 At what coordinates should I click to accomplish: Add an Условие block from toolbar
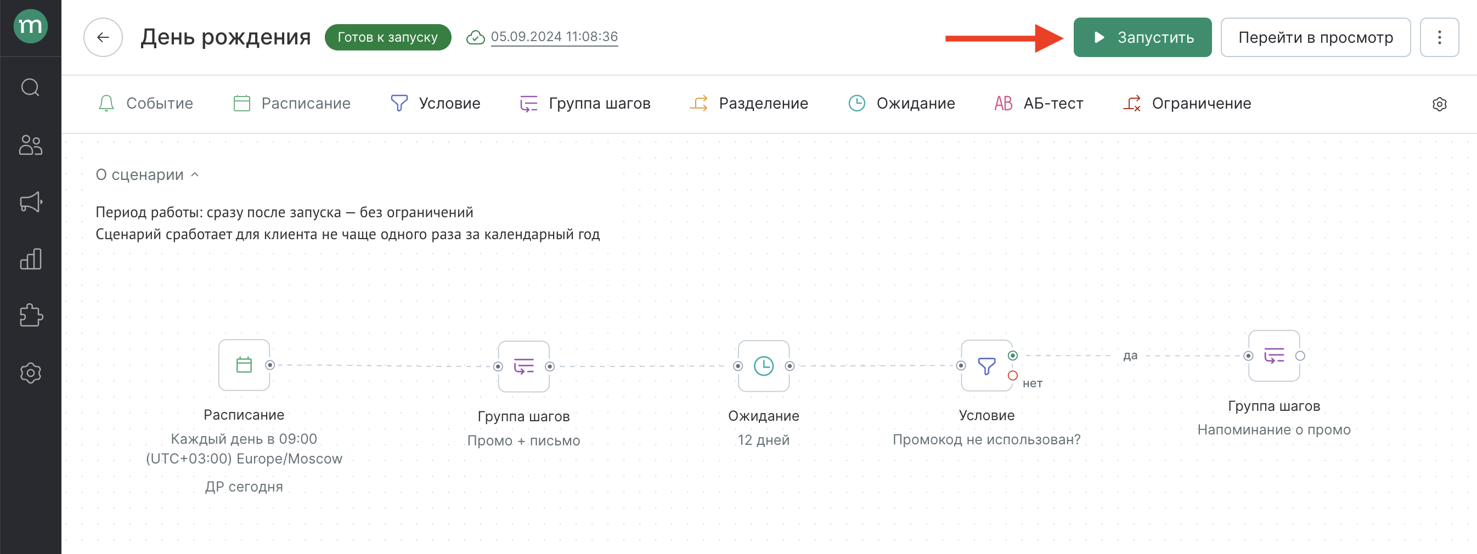tap(435, 103)
